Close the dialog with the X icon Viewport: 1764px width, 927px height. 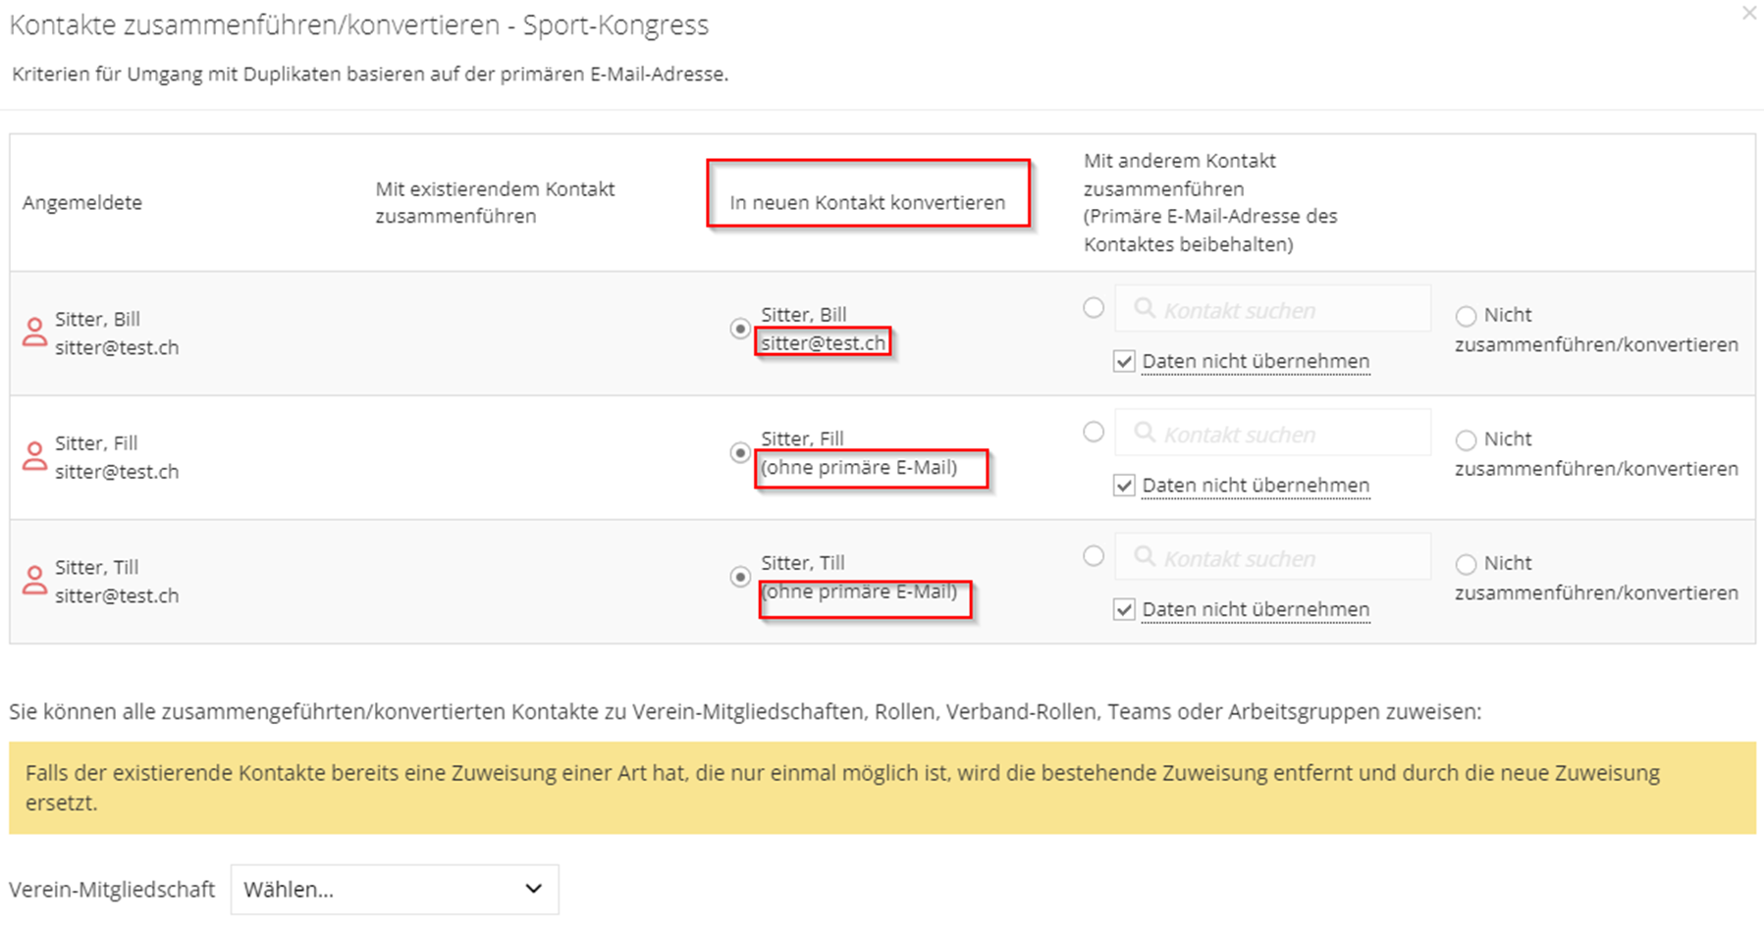tap(1748, 14)
